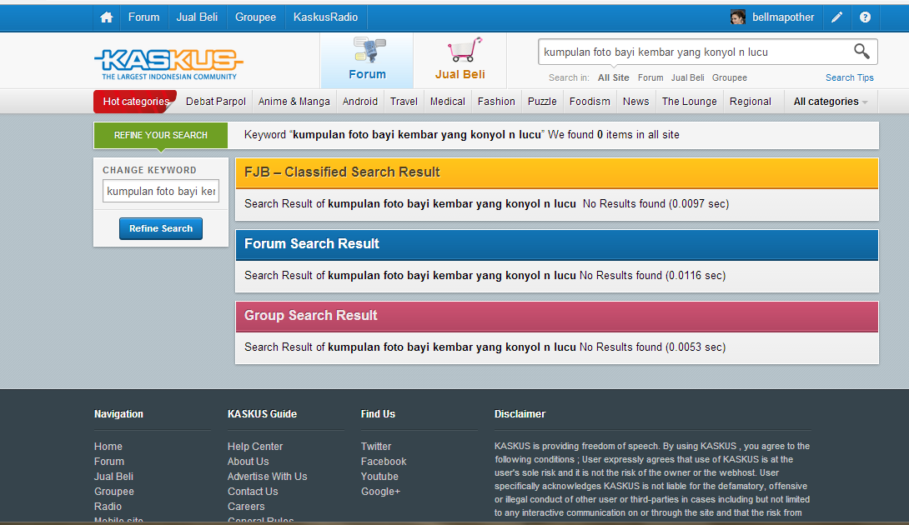Click the Kaskus logo
Viewport: 909px width, 525px height.
(x=168, y=63)
